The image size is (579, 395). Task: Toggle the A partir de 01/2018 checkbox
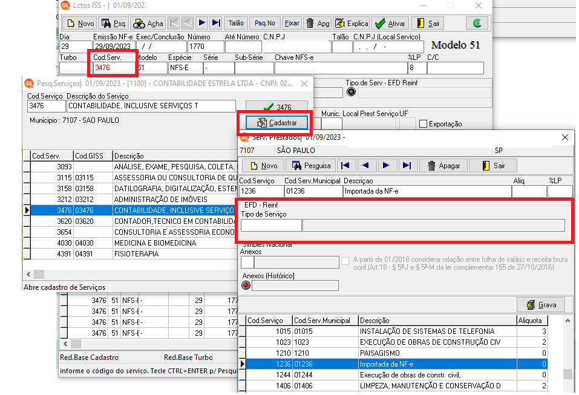[x=345, y=261]
